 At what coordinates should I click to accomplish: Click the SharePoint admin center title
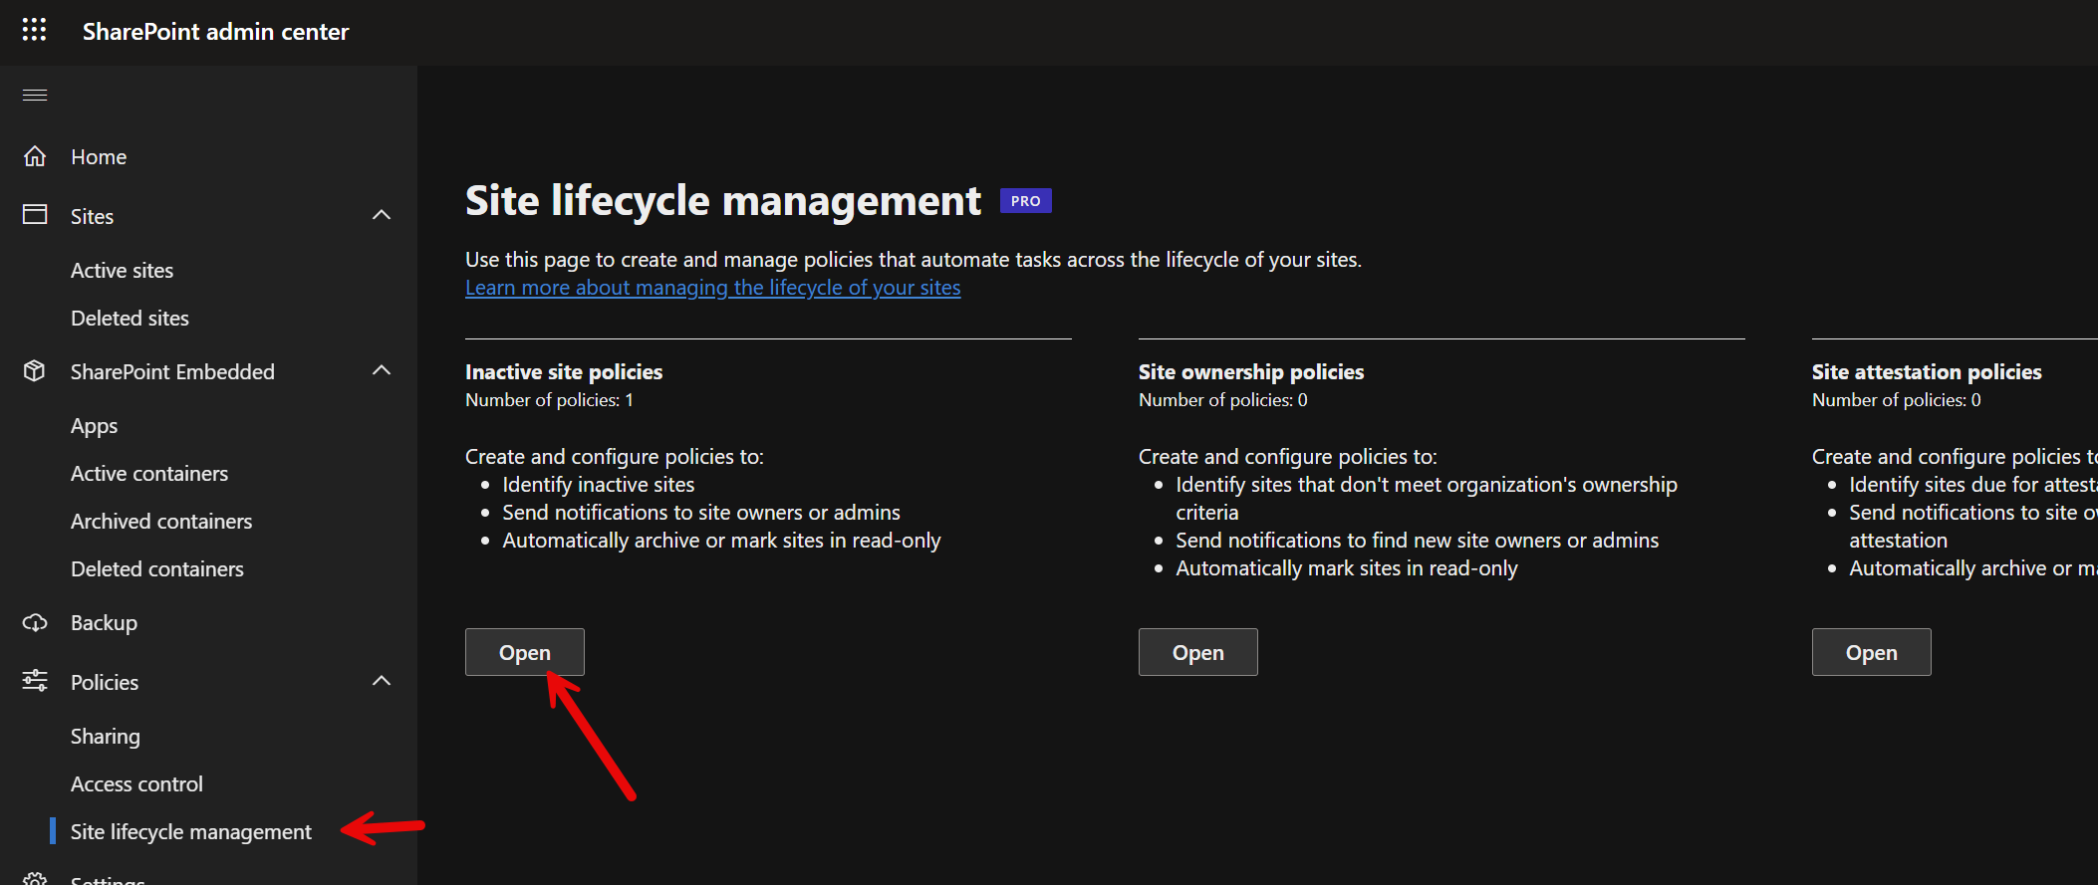pyautogui.click(x=216, y=32)
